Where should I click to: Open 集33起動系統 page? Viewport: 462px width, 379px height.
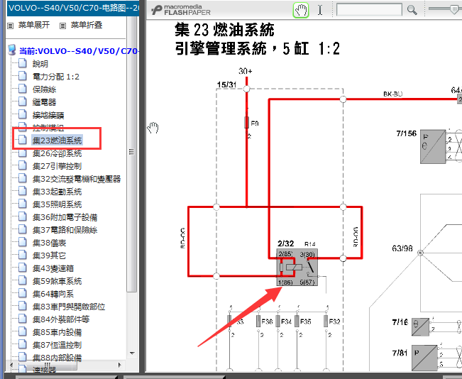[x=57, y=192]
